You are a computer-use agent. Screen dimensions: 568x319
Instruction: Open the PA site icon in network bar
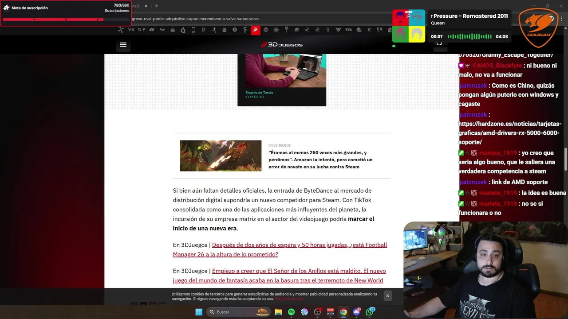[x=380, y=30]
